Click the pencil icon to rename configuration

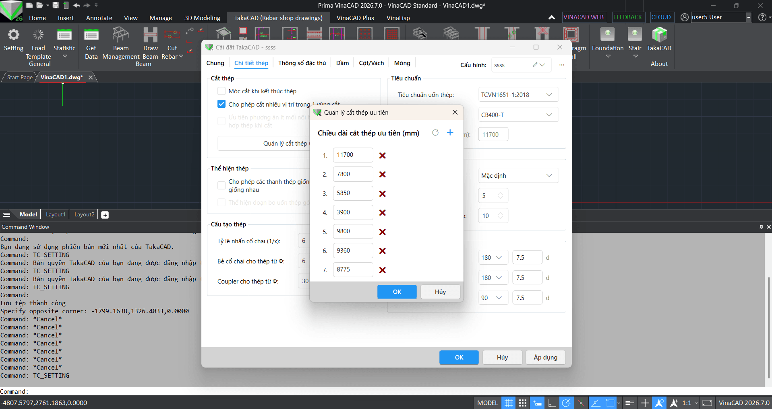tap(535, 65)
